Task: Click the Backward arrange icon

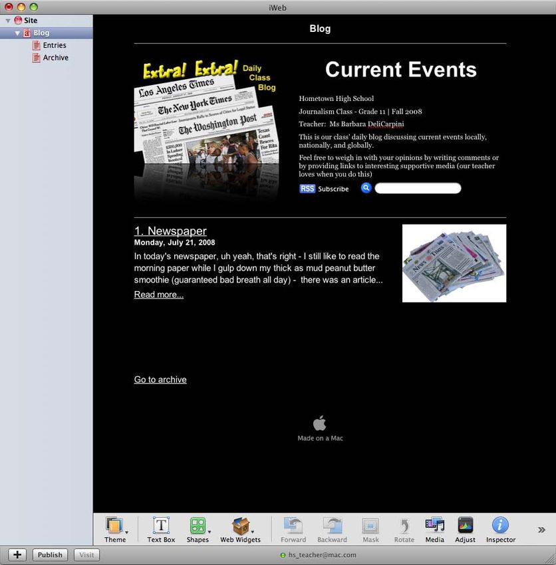Action: pyautogui.click(x=332, y=526)
